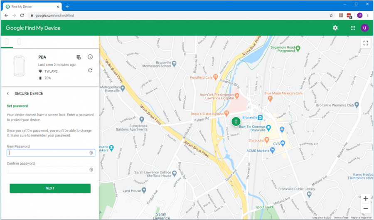
Task: Click the address bar URL
Action: point(55,15)
